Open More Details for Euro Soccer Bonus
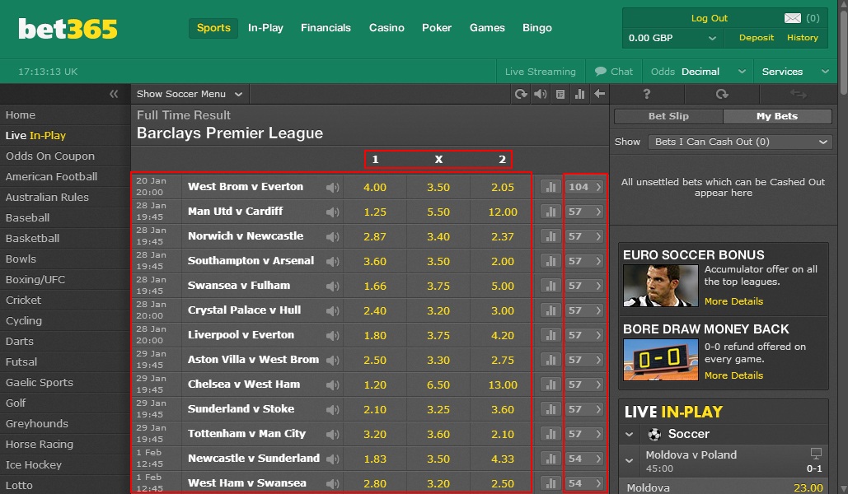 733,301
